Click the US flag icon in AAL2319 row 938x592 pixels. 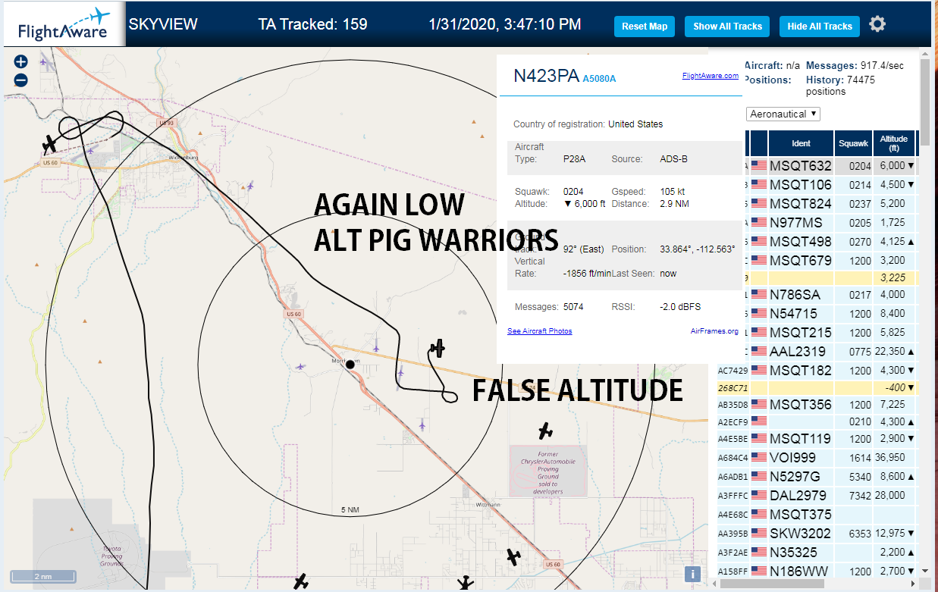[x=759, y=352]
